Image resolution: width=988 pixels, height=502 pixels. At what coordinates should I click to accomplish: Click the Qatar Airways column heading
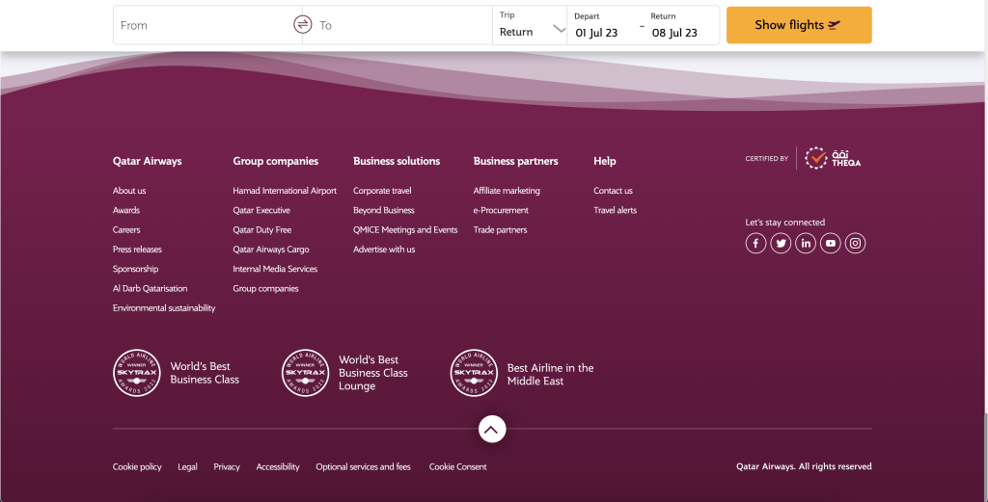click(147, 161)
